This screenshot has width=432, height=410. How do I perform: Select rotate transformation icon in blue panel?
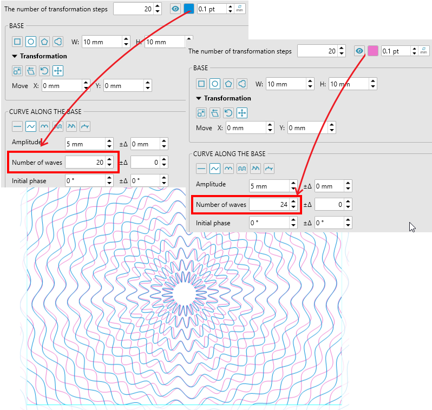pyautogui.click(x=44, y=70)
